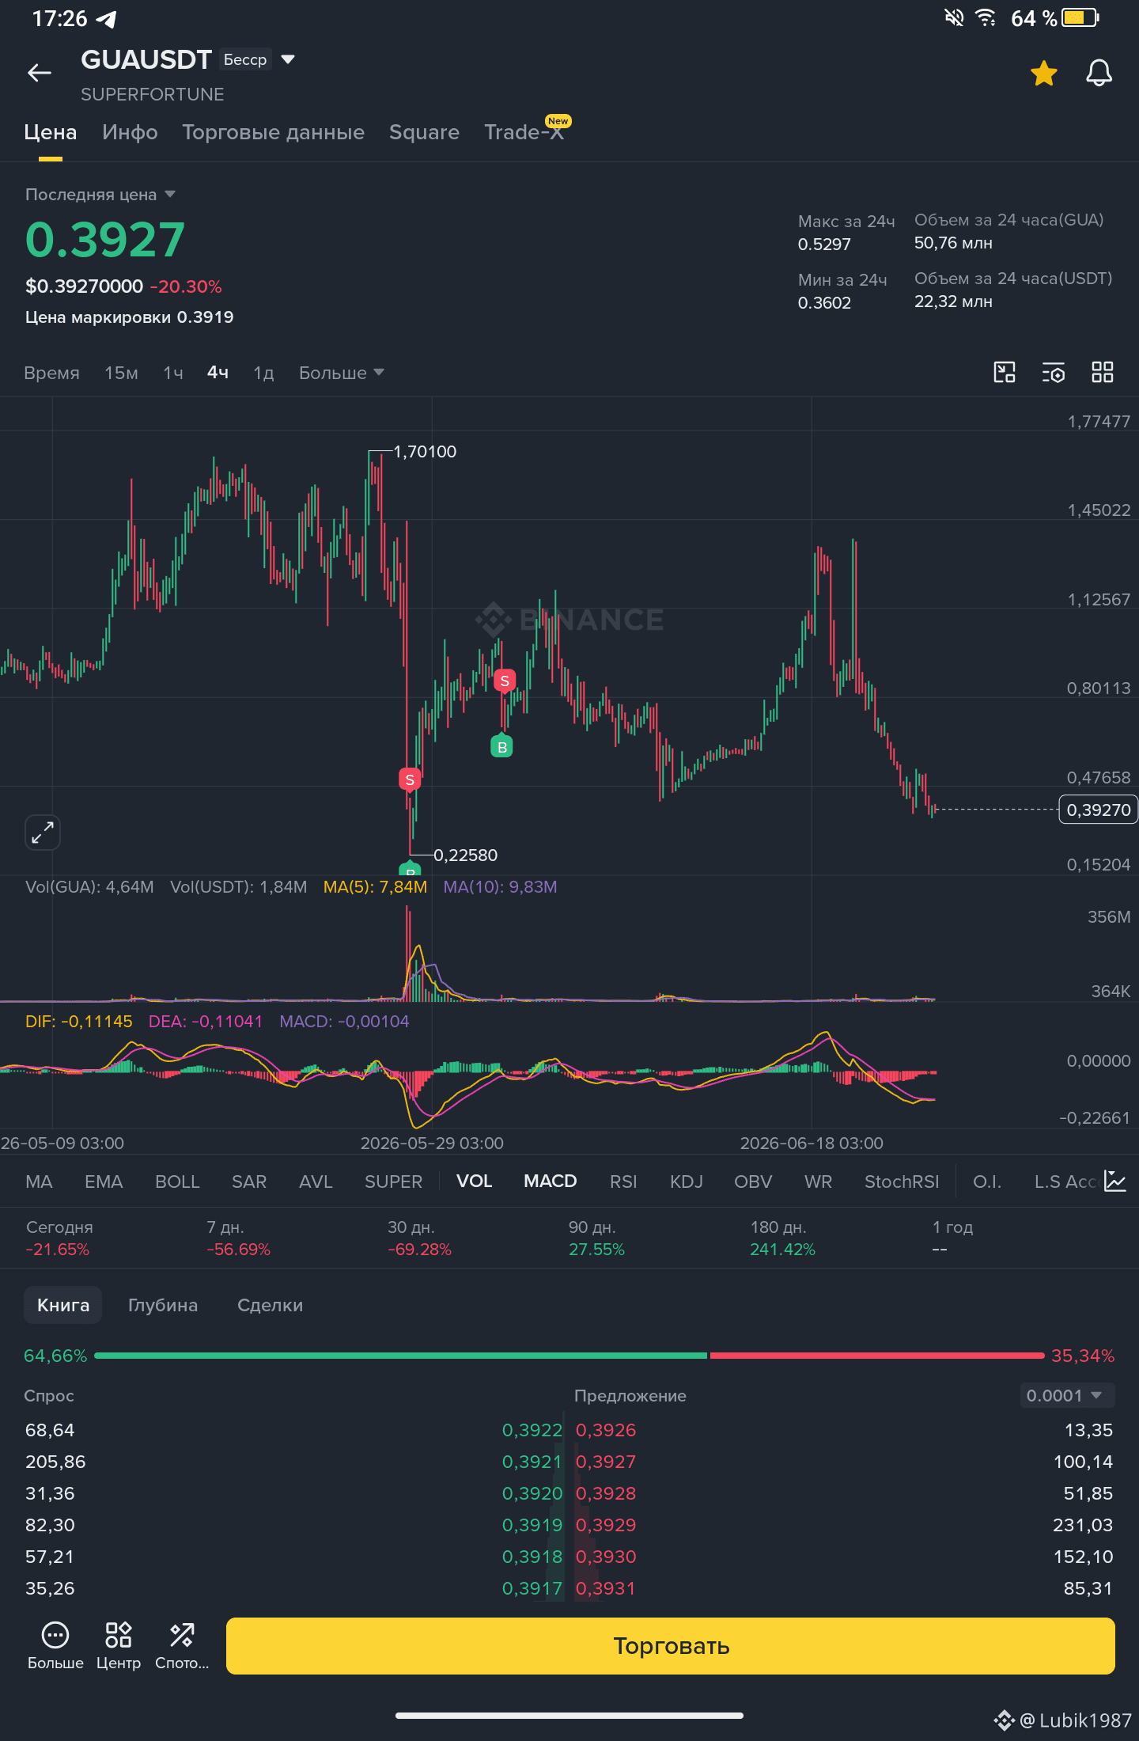Open the Больше menu icon in bottom bar

(x=55, y=1645)
